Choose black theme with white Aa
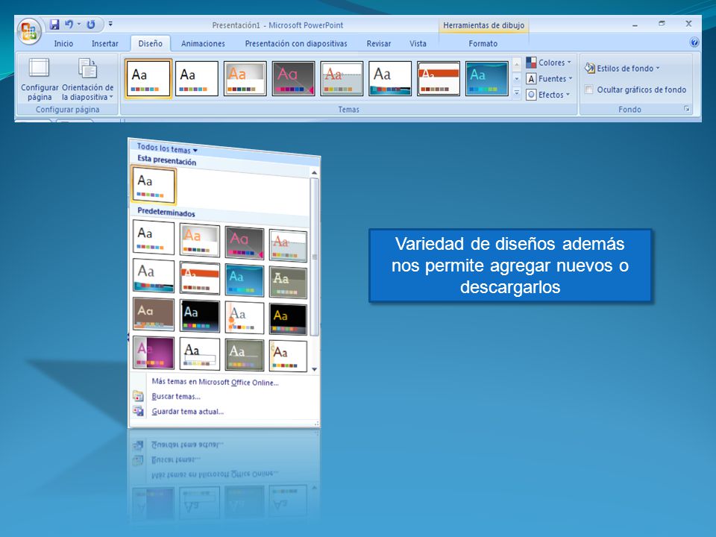 [x=200, y=316]
